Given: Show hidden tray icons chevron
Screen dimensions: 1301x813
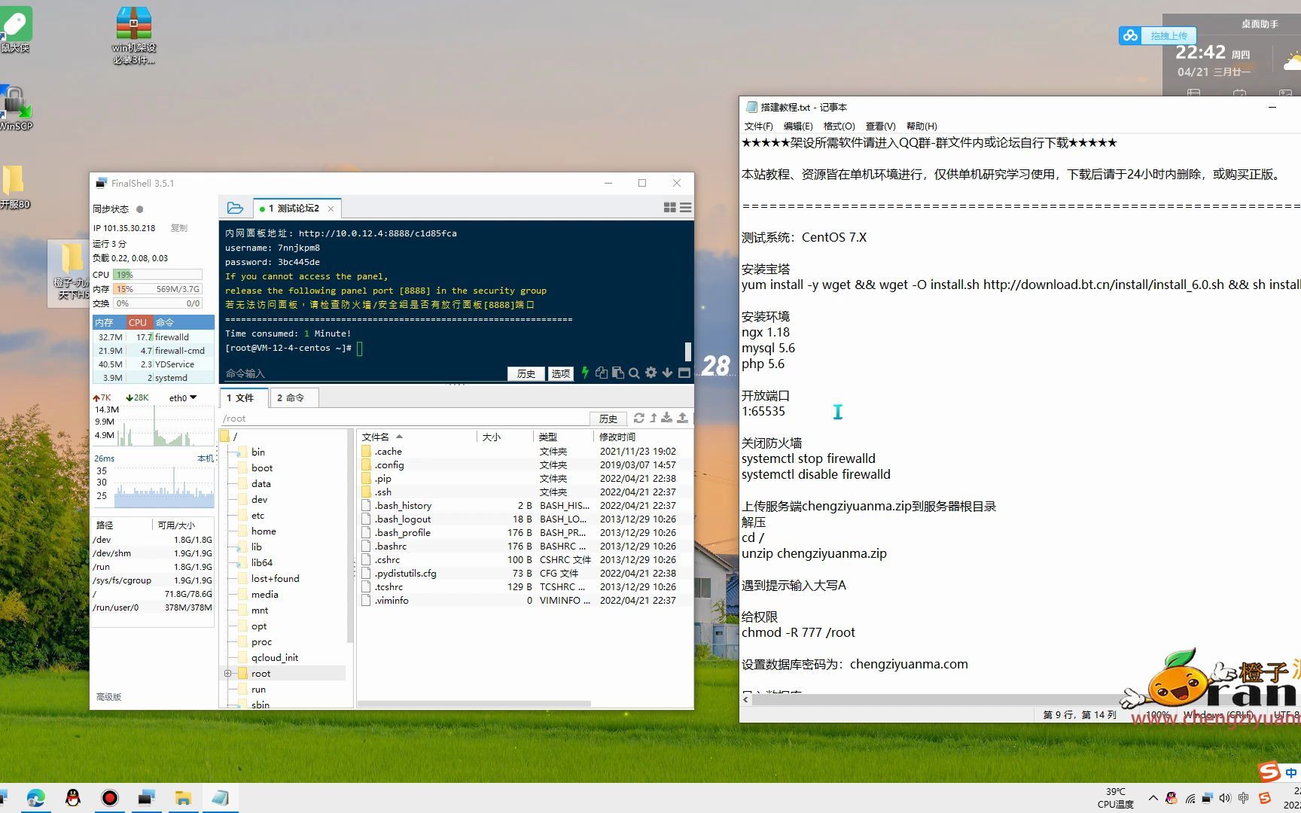Looking at the screenshot, I should point(1153,798).
